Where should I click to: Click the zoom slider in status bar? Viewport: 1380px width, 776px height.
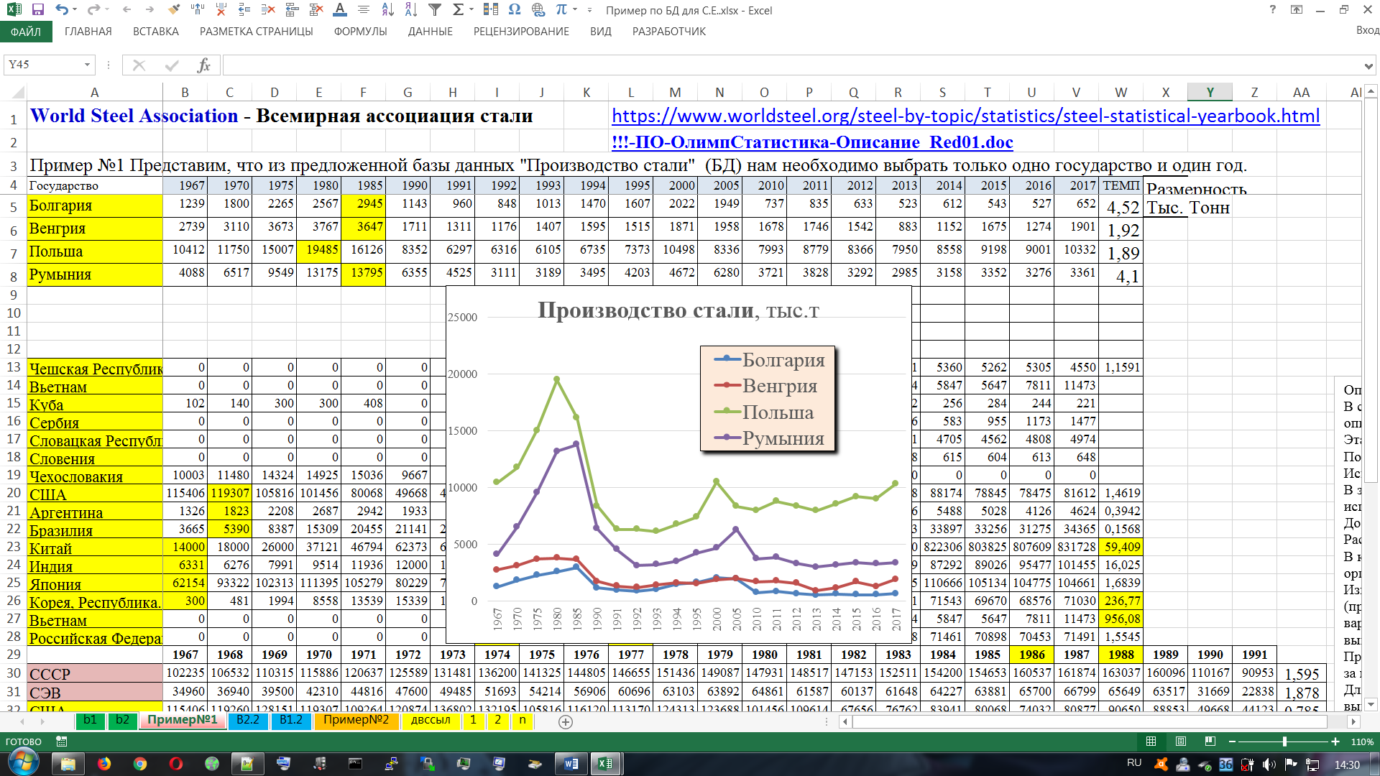click(x=1284, y=742)
